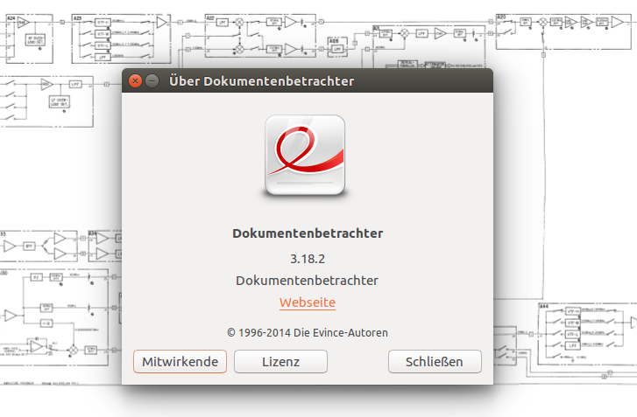Screen dimensions: 637x417
Task: Click the Evince document viewer logo
Action: click(305, 156)
